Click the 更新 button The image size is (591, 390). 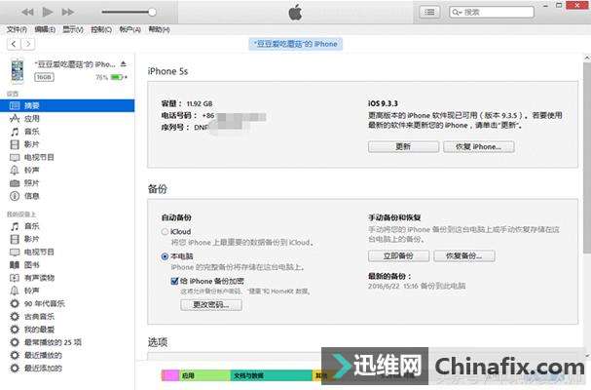point(403,146)
